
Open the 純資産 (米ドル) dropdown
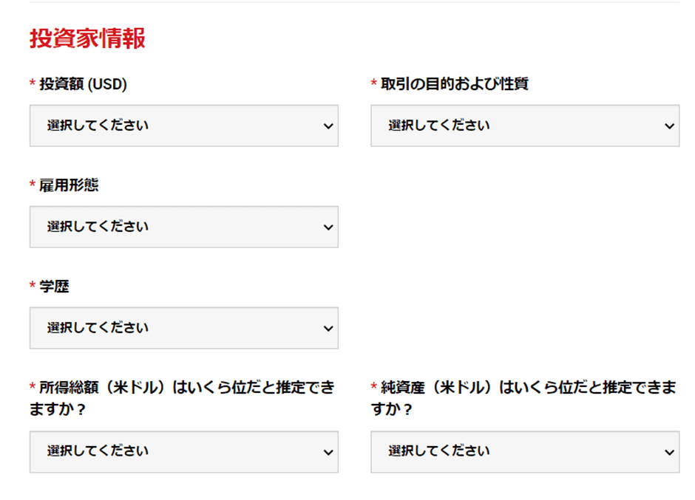(525, 452)
